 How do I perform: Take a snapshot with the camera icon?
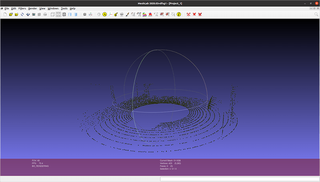tap(34, 14)
